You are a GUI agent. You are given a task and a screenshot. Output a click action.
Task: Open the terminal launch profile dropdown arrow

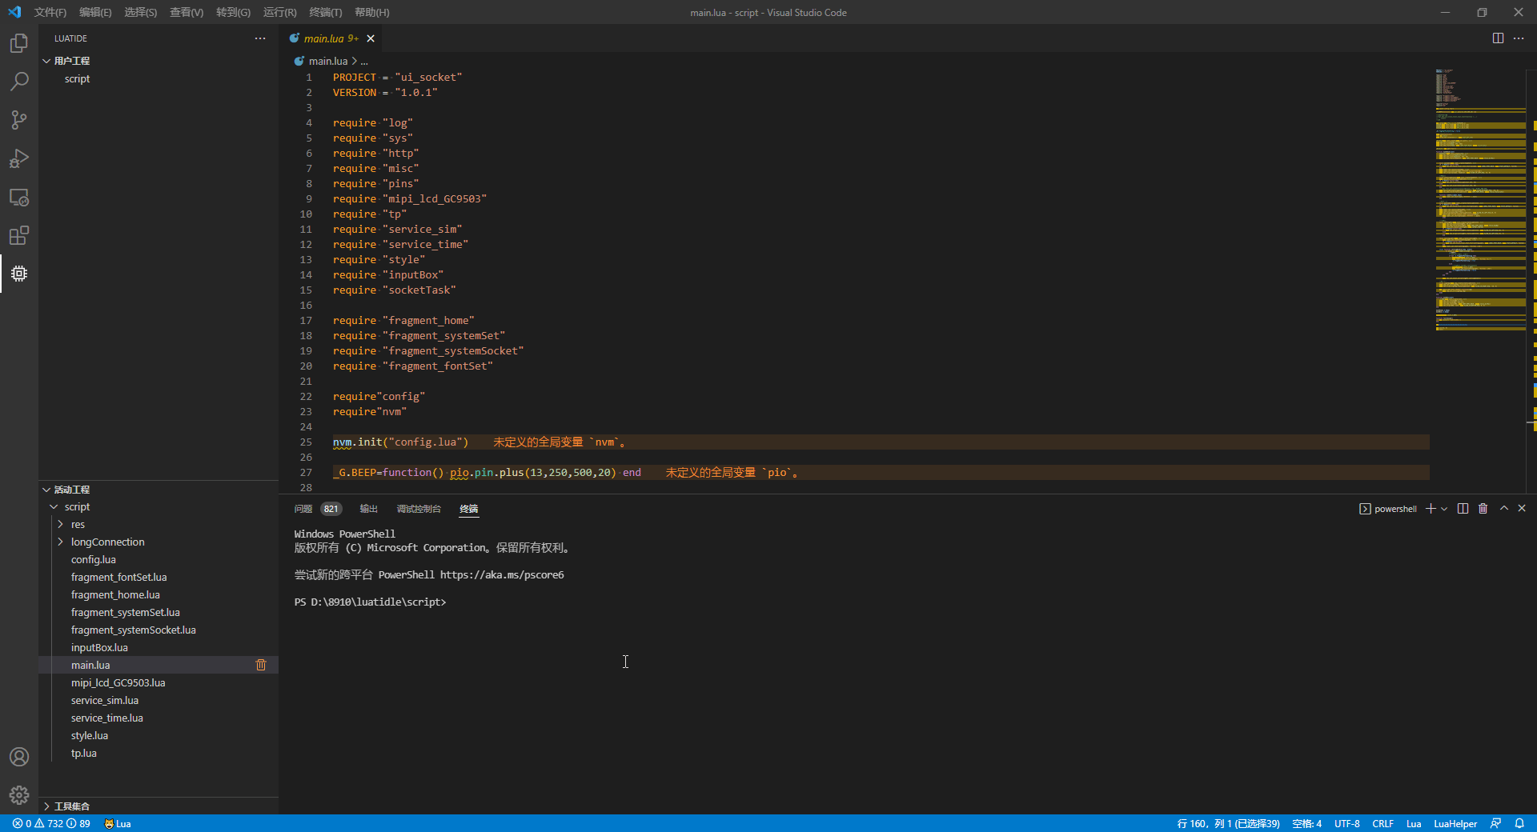1444,509
